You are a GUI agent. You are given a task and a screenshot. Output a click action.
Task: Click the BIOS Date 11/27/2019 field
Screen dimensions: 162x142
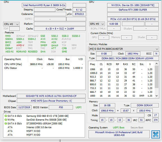pyautogui.click(x=24, y=107)
